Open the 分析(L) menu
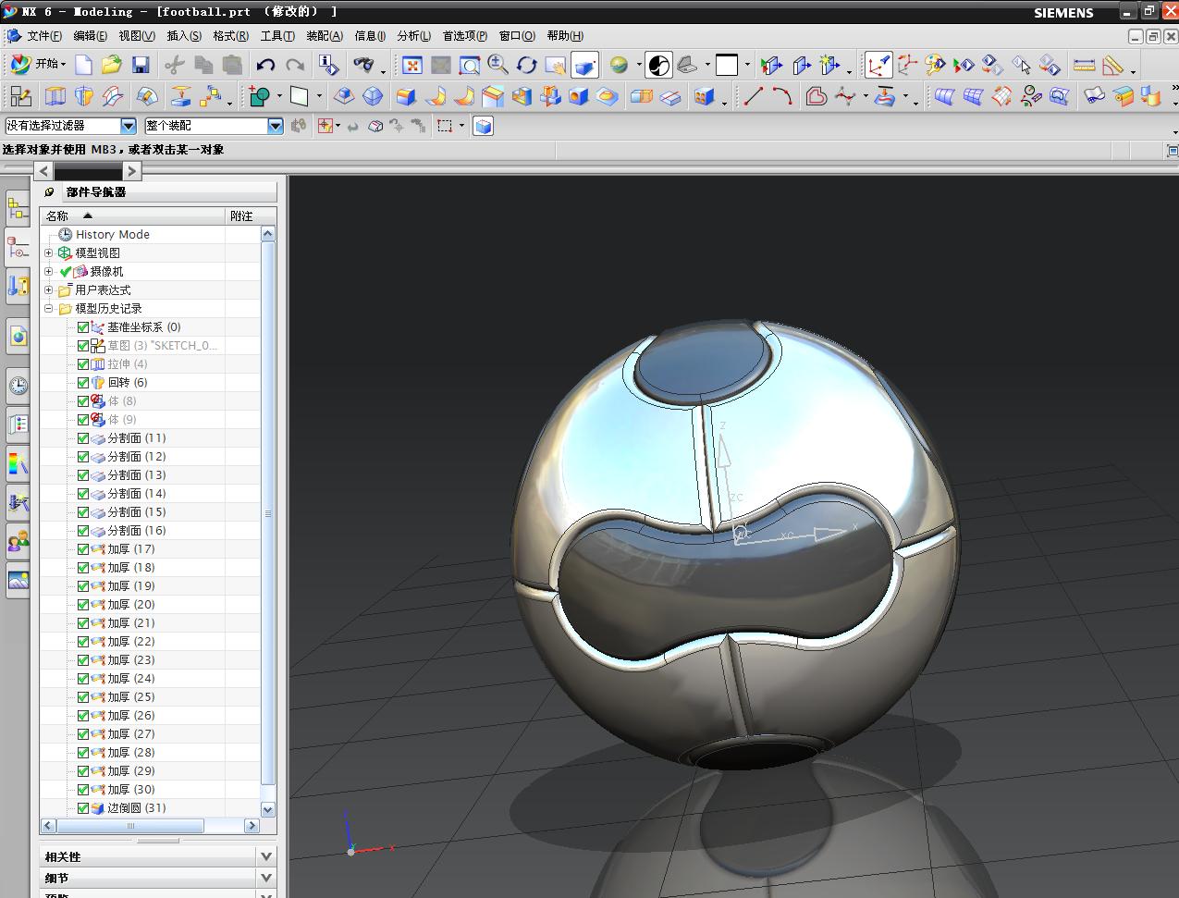 (x=413, y=36)
